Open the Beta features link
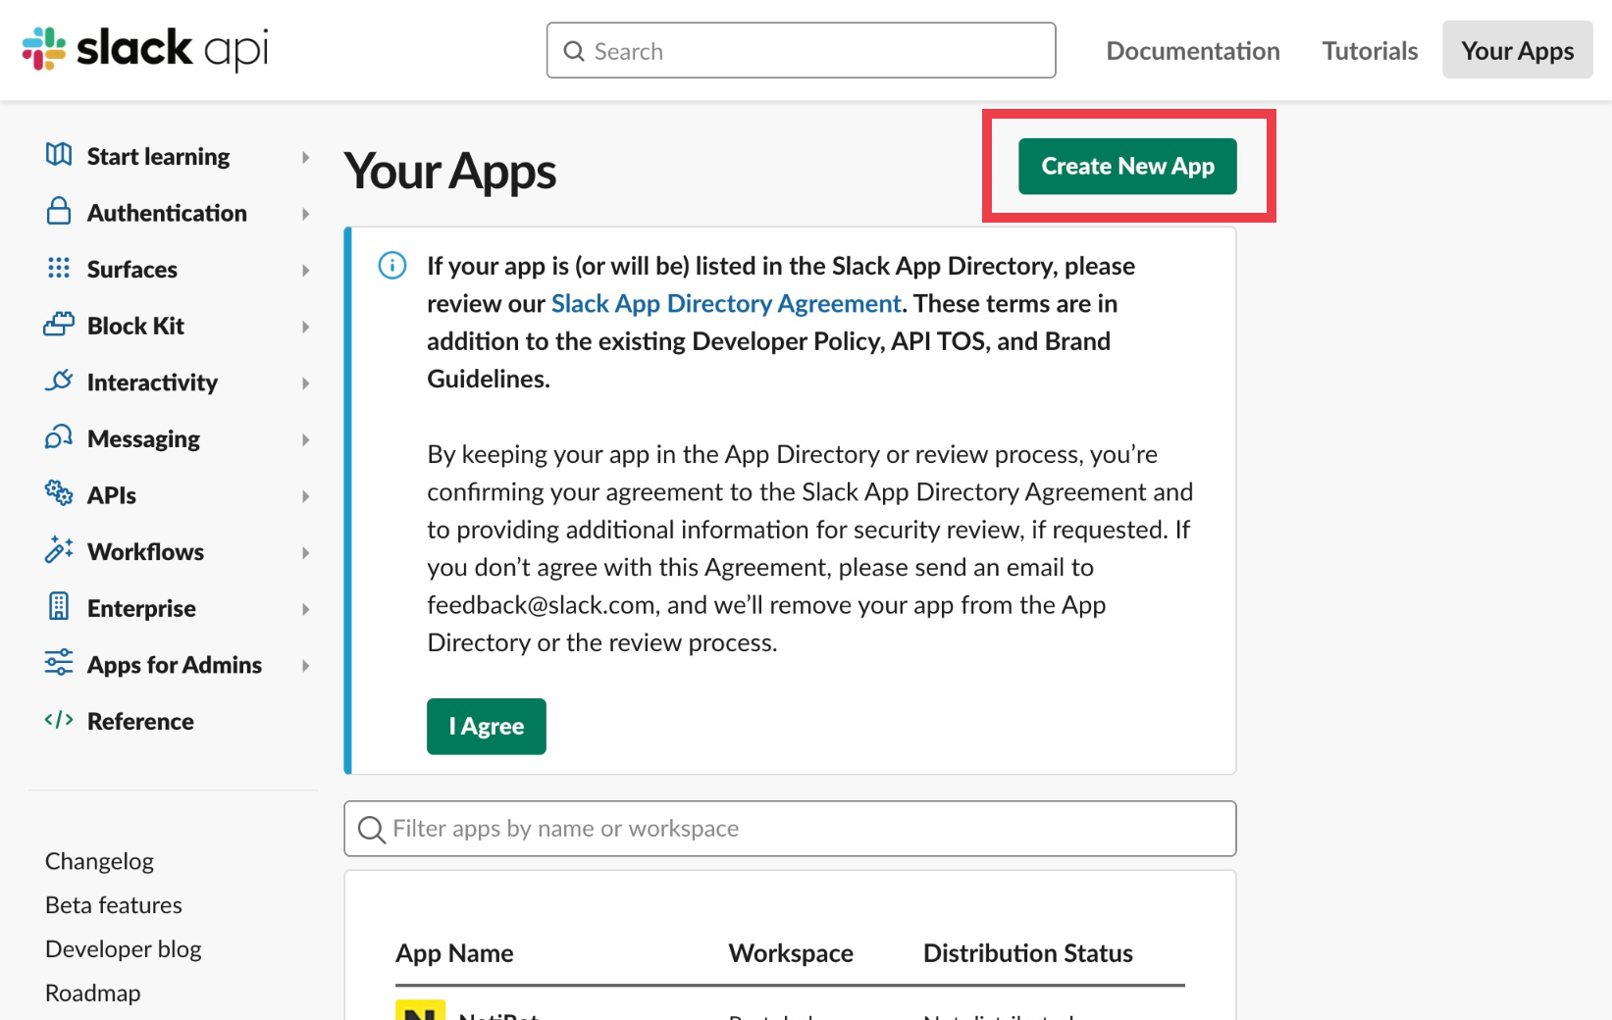The image size is (1612, 1020). (114, 905)
